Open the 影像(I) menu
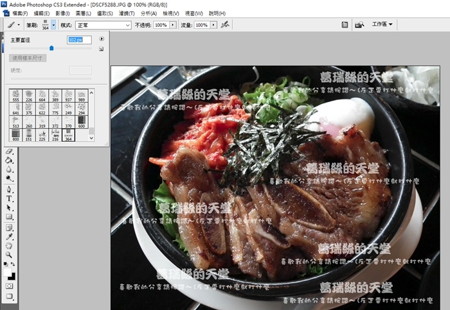The height and width of the screenshot is (310, 450). click(62, 13)
